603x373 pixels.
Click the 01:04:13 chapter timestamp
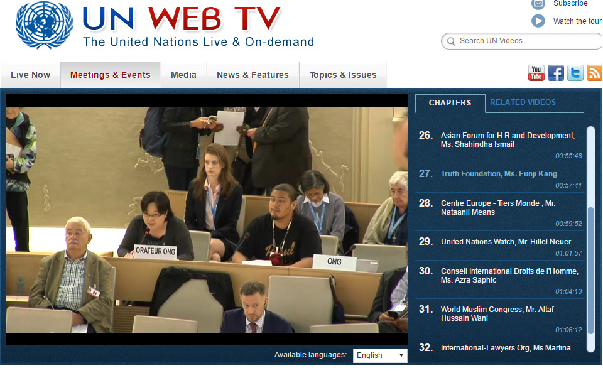[x=568, y=292]
